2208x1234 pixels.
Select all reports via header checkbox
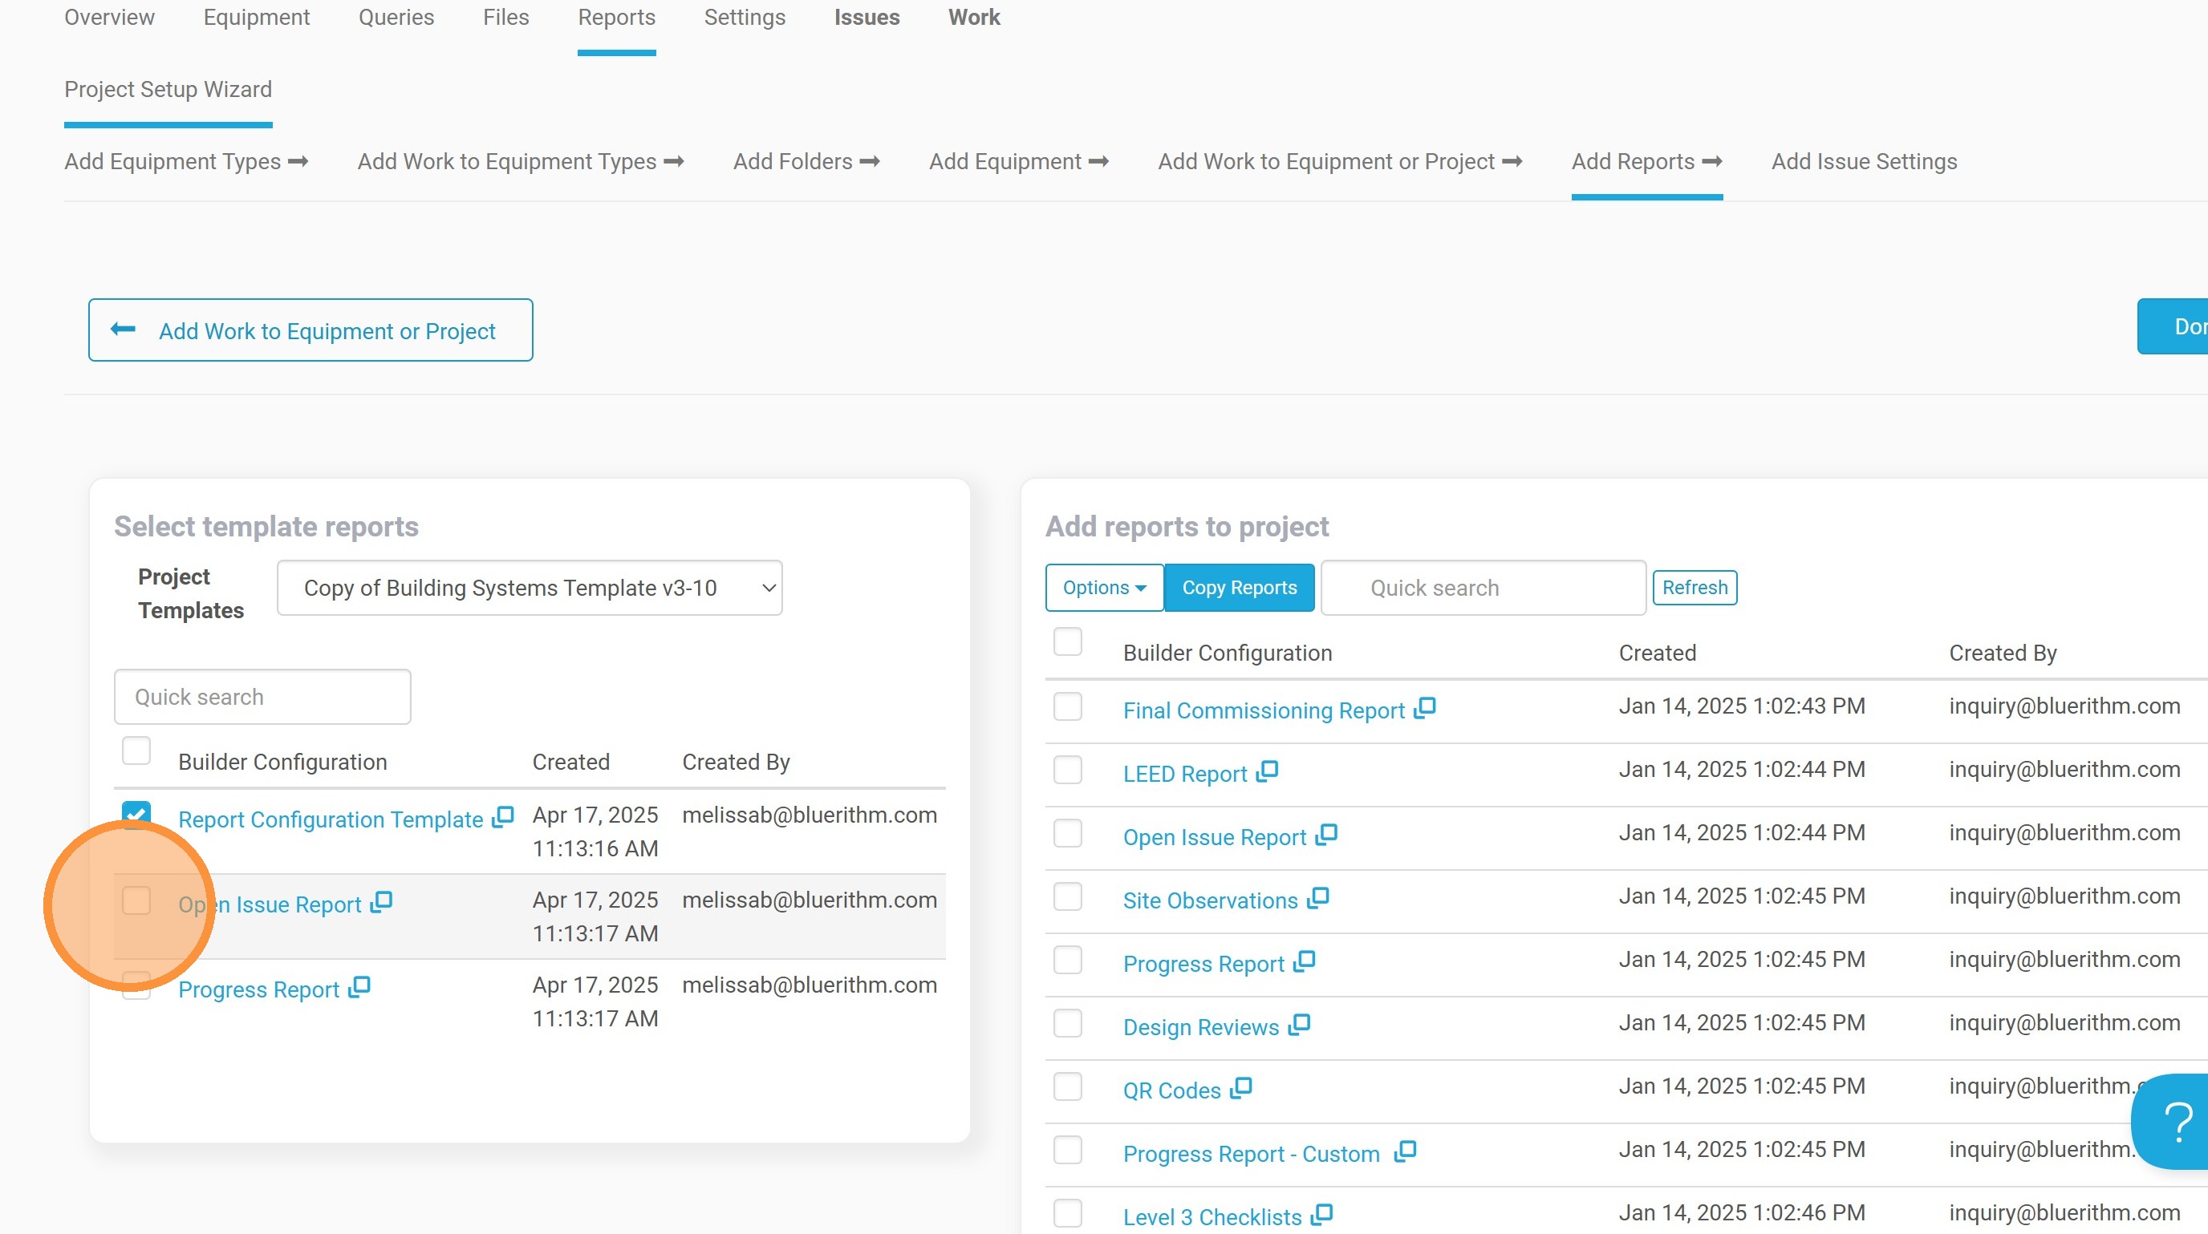click(1067, 641)
